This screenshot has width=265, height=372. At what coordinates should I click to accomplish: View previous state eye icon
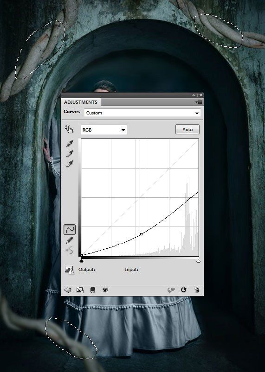(x=171, y=290)
